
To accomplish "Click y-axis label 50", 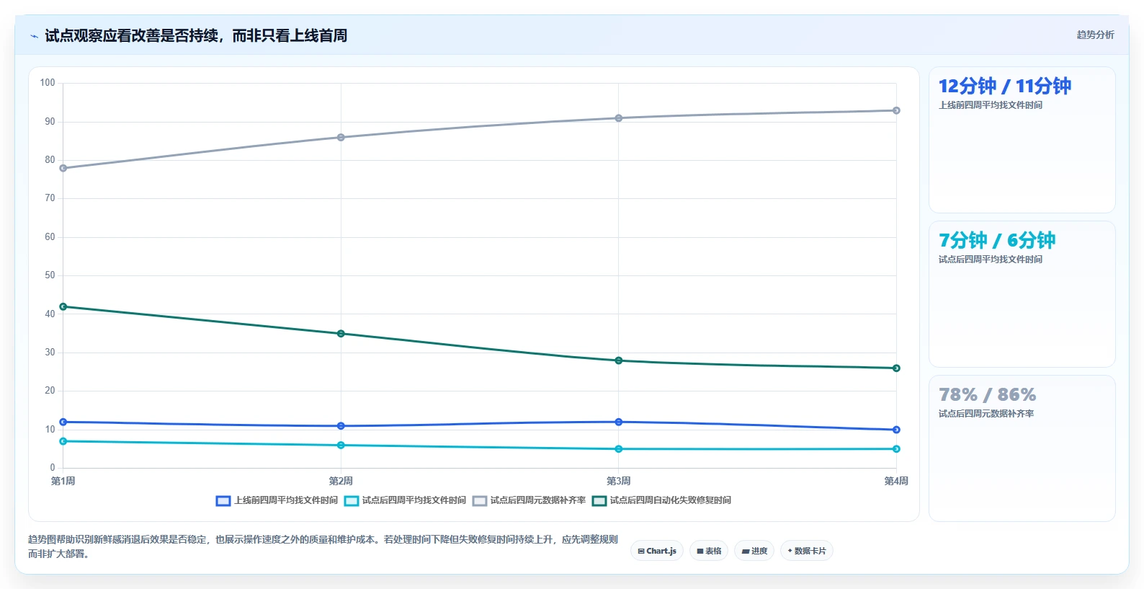I will [50, 275].
